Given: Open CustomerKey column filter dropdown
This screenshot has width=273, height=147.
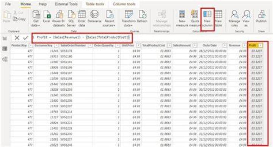Looking at the screenshot, I should click(56, 45).
